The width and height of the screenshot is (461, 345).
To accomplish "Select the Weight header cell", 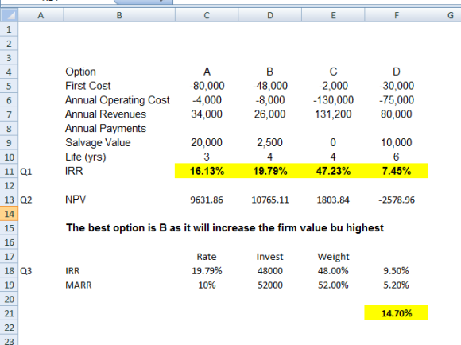I will coord(333,257).
